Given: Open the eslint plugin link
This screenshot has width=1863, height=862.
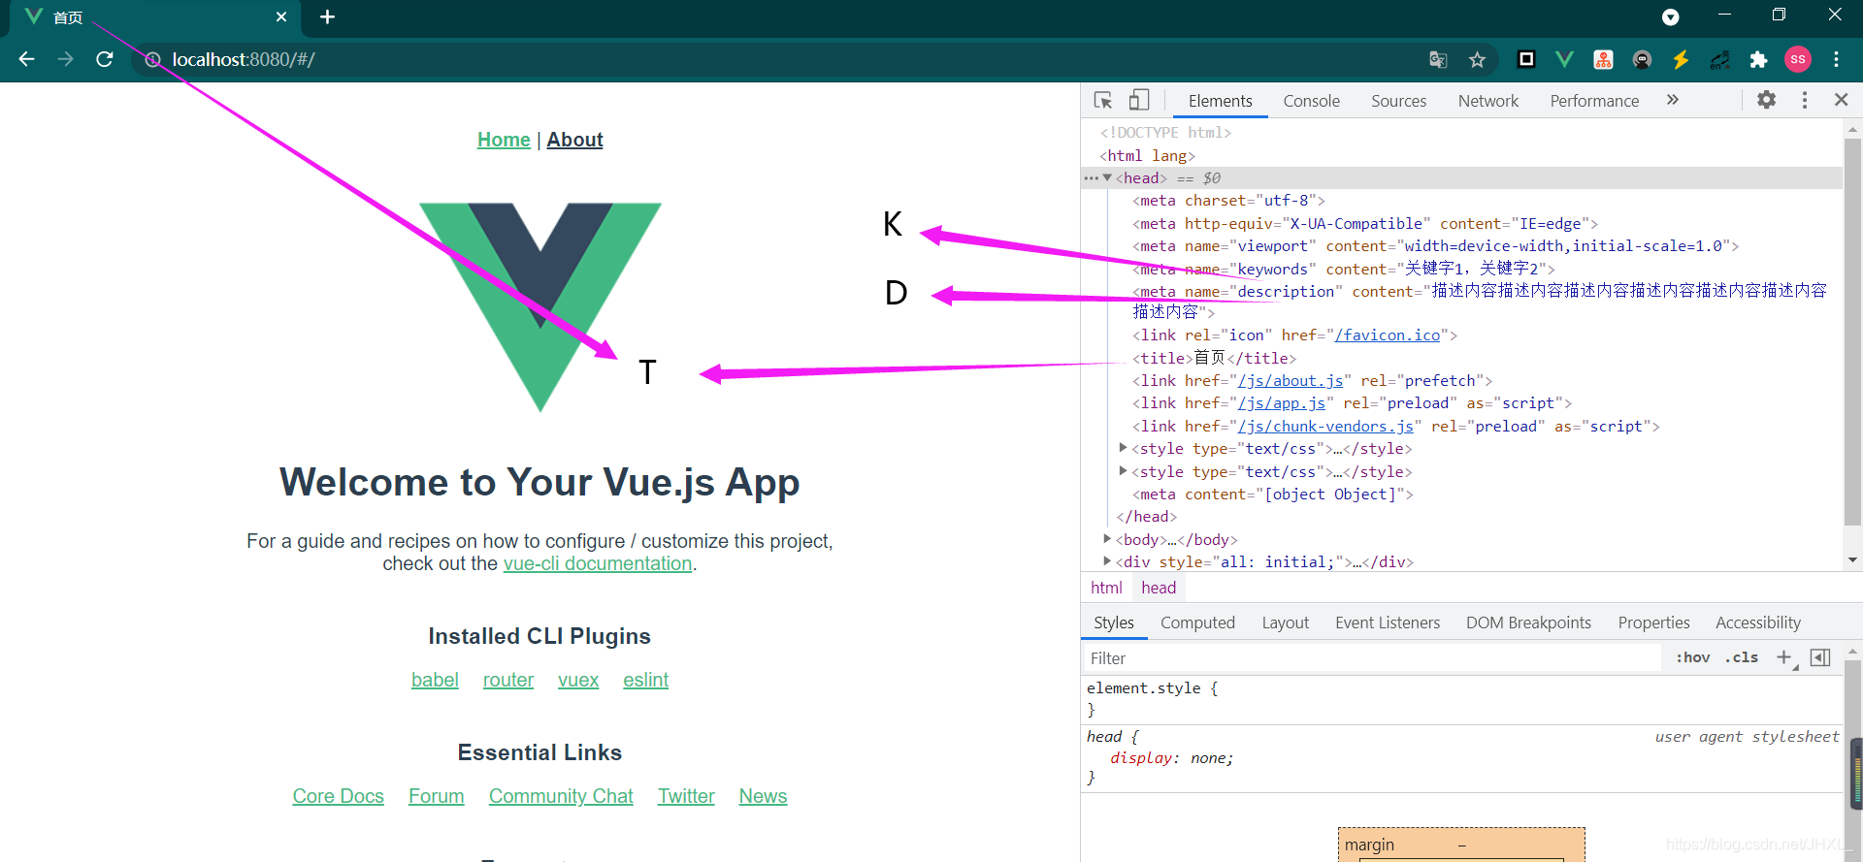Looking at the screenshot, I should pos(646,680).
